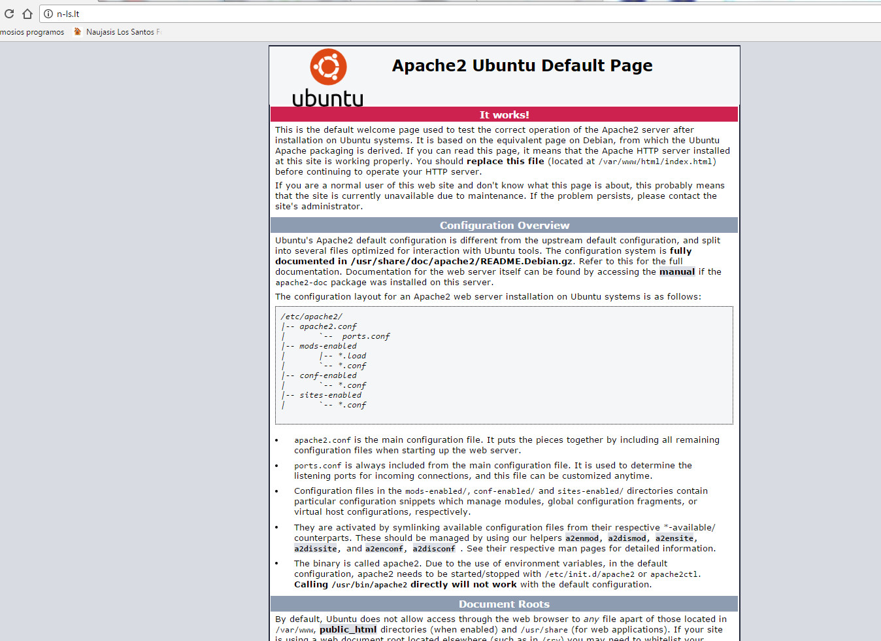Click 'mods-enabled' in the layout tree

coord(328,346)
